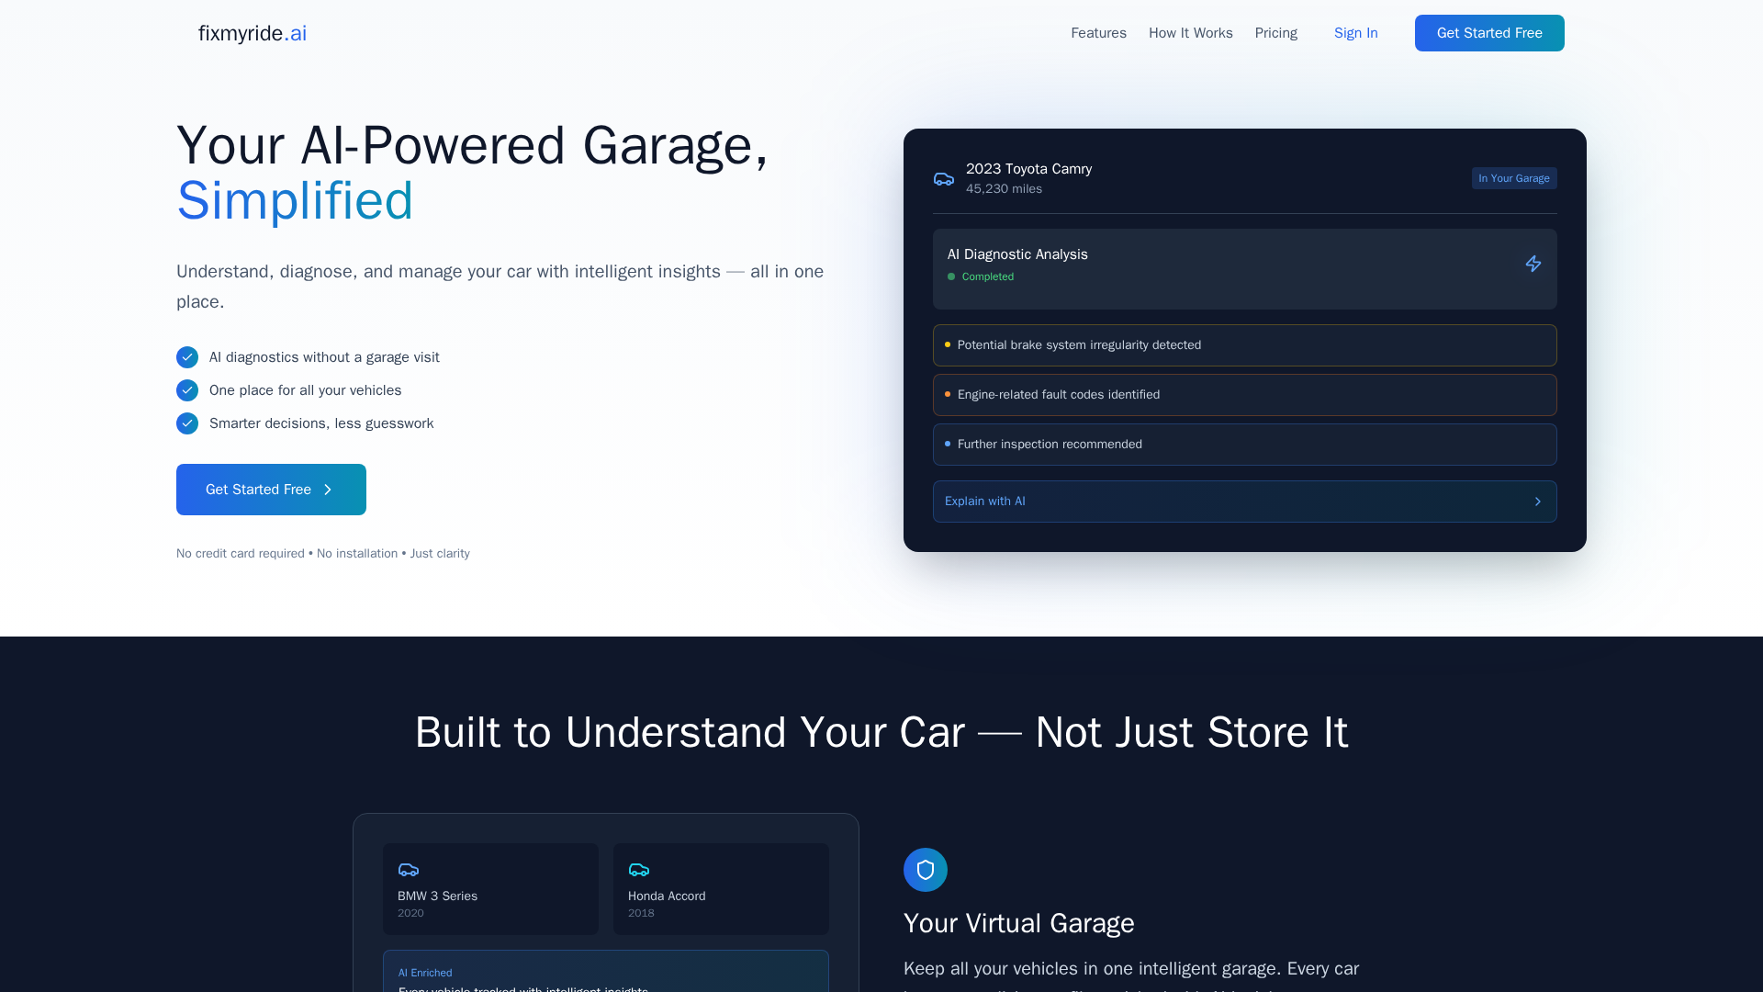Select the In Your Garage badge
This screenshot has width=1763, height=992.
coord(1513,178)
